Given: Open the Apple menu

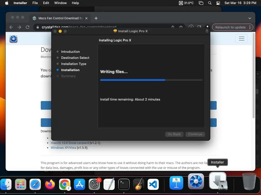Looking at the screenshot, I should coord(7,3).
